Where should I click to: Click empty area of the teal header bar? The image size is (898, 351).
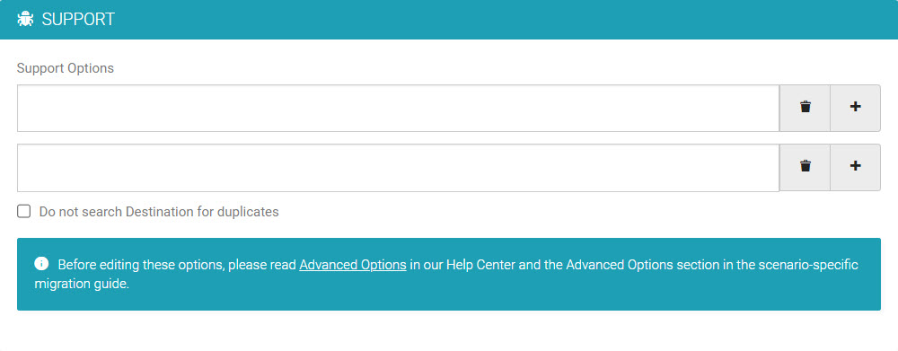(504, 20)
